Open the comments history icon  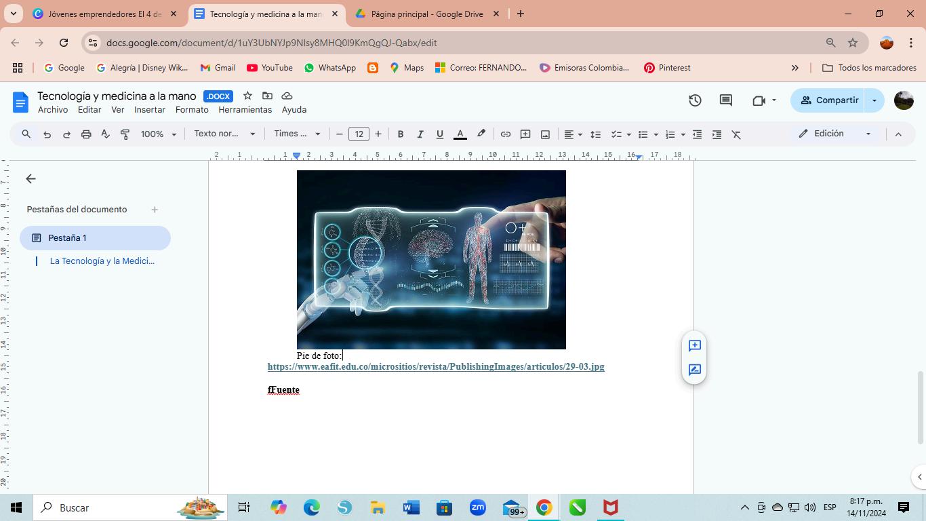tap(725, 100)
